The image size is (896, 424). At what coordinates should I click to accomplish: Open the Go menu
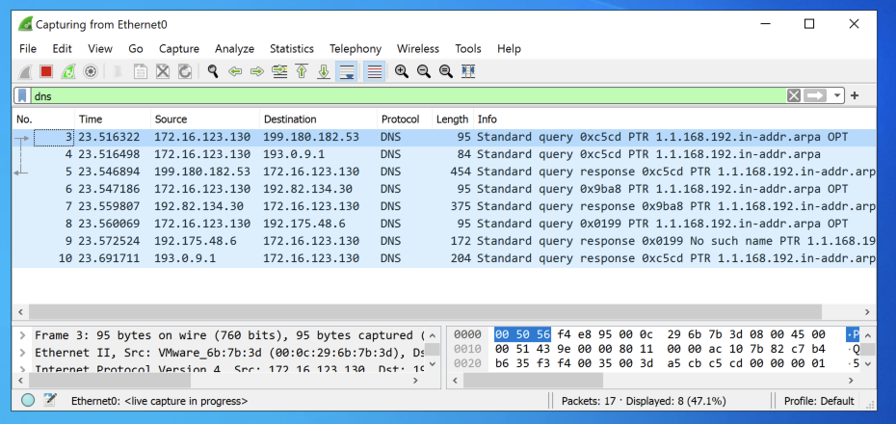pos(136,48)
